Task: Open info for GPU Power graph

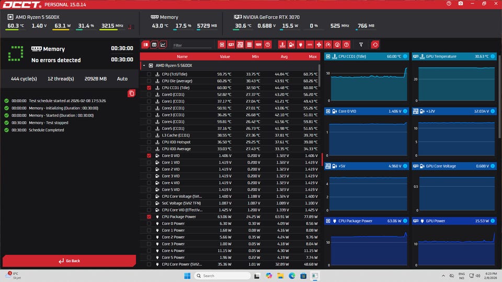Action: pos(493,221)
